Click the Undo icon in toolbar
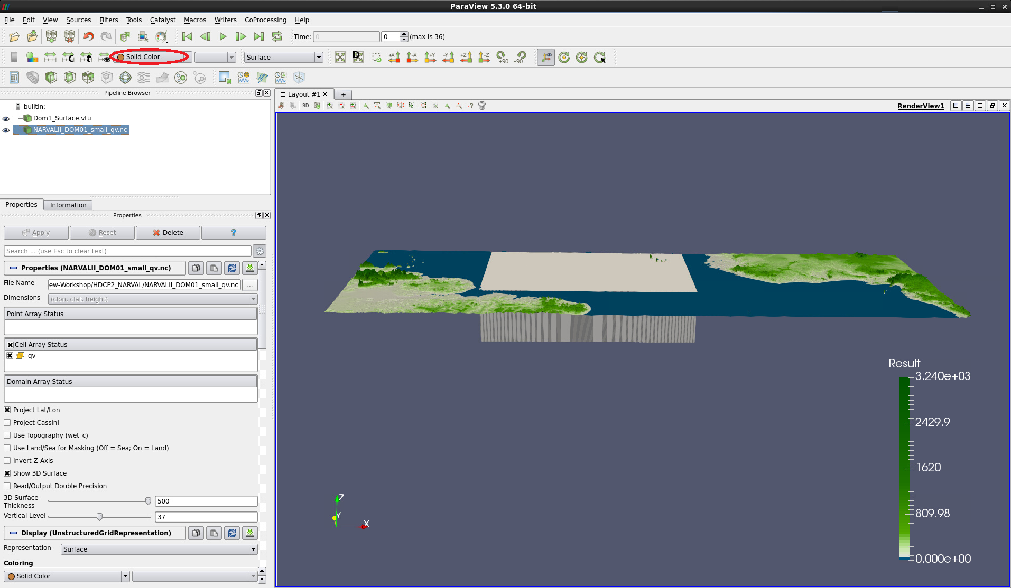 pyautogui.click(x=88, y=36)
